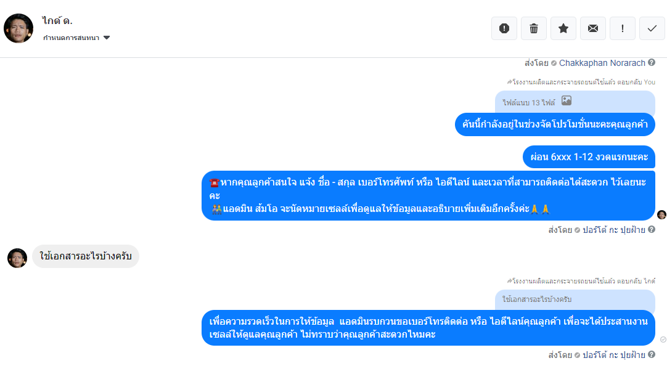This screenshot has width=667, height=374.
Task: Mark conversation unread with envelope icon
Action: pyautogui.click(x=592, y=28)
